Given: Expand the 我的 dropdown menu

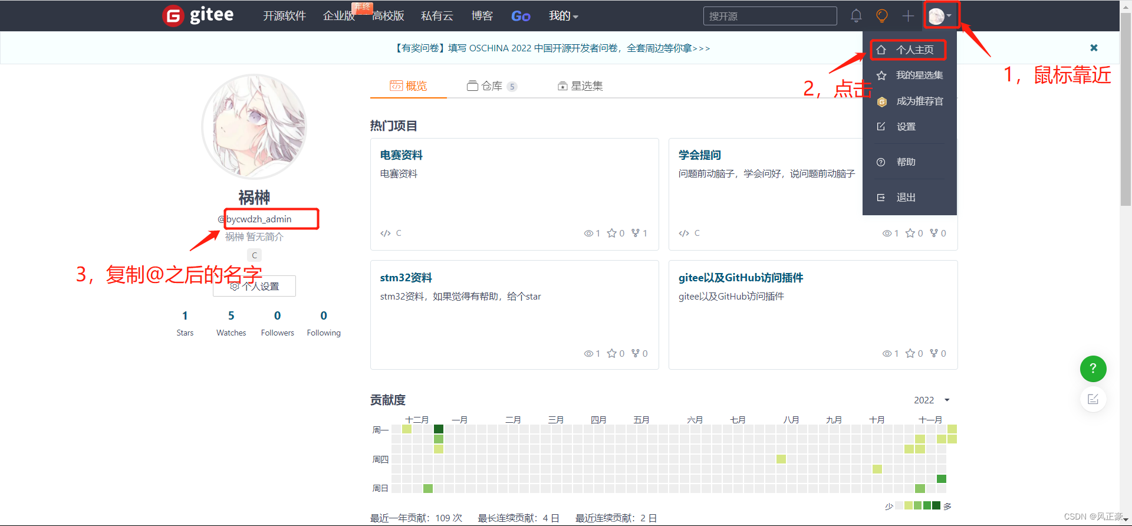Looking at the screenshot, I should click(x=563, y=16).
